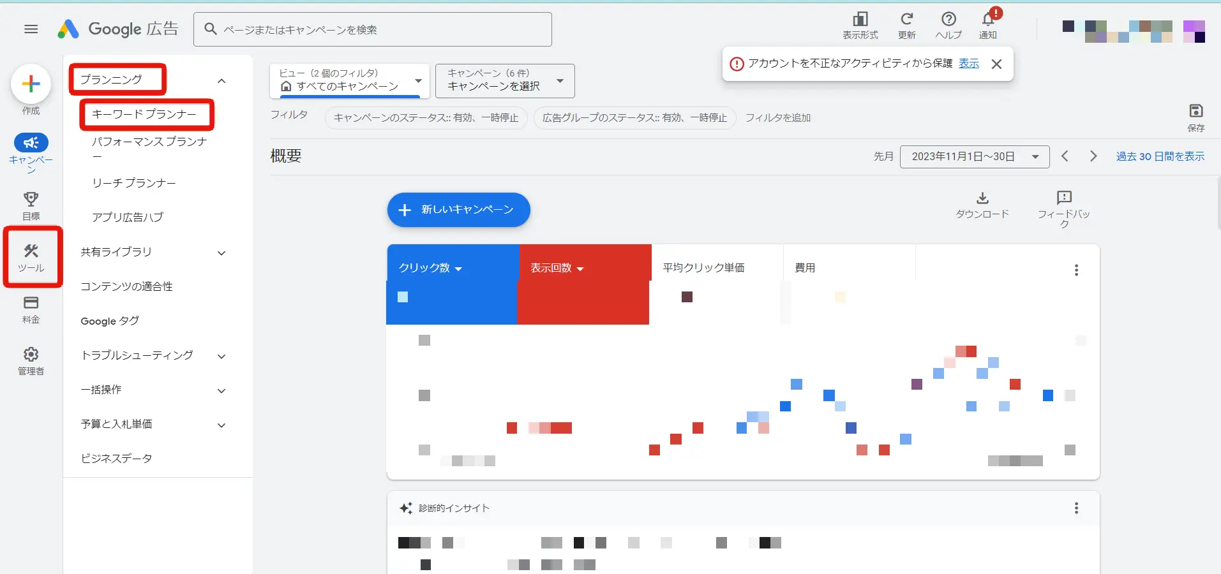
Task: Open the フィードバック feedback panel
Action: point(1063,198)
